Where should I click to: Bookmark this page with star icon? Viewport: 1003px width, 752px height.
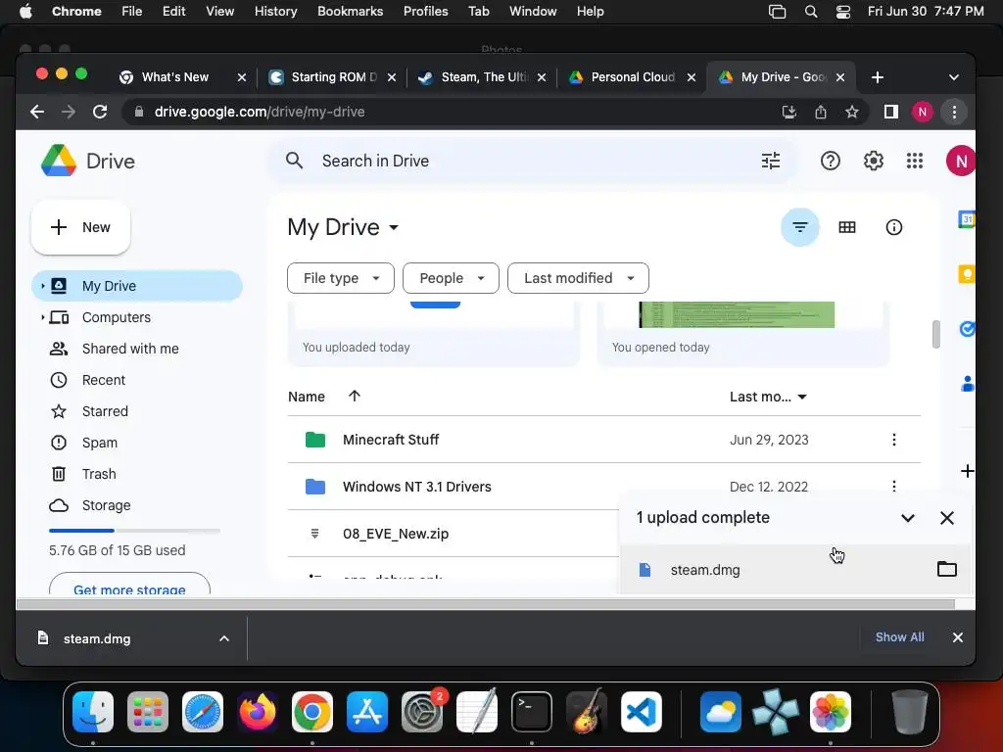[x=851, y=112]
